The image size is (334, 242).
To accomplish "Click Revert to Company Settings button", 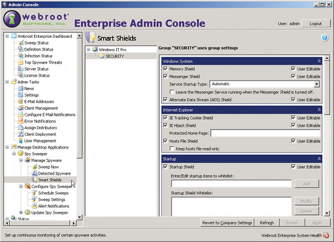I will (226, 223).
